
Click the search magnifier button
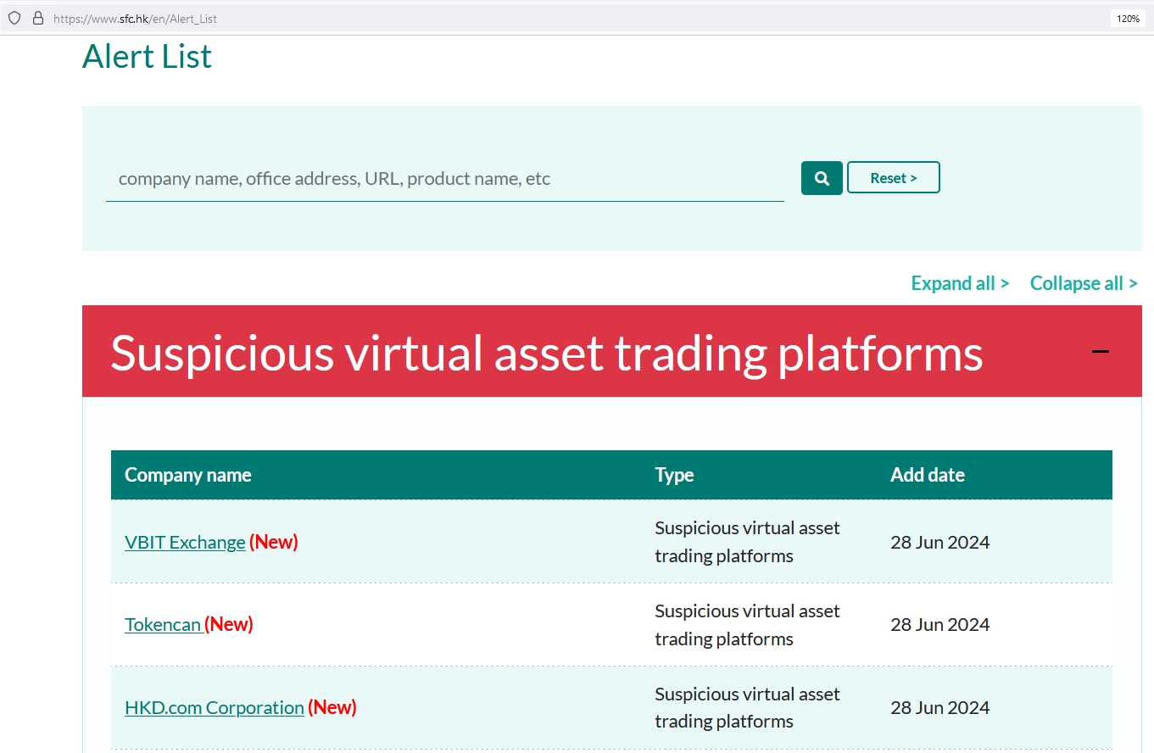pos(821,178)
